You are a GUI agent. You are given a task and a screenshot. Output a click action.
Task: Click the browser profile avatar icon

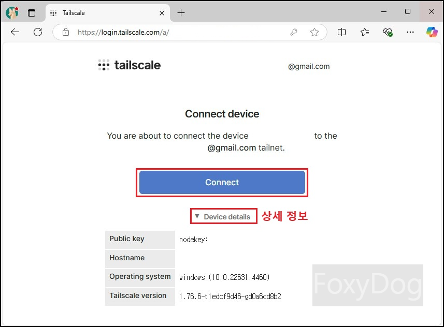tap(12, 13)
